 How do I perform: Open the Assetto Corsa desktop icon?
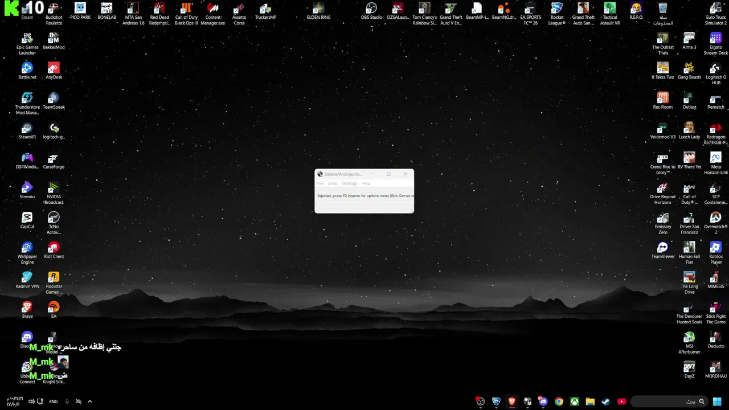tap(239, 14)
